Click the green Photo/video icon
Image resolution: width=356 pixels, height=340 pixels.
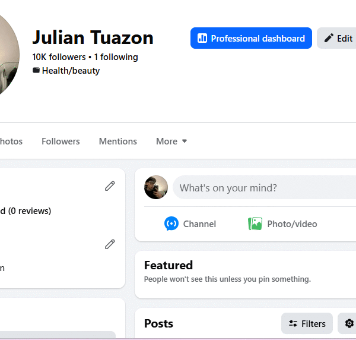pos(255,223)
